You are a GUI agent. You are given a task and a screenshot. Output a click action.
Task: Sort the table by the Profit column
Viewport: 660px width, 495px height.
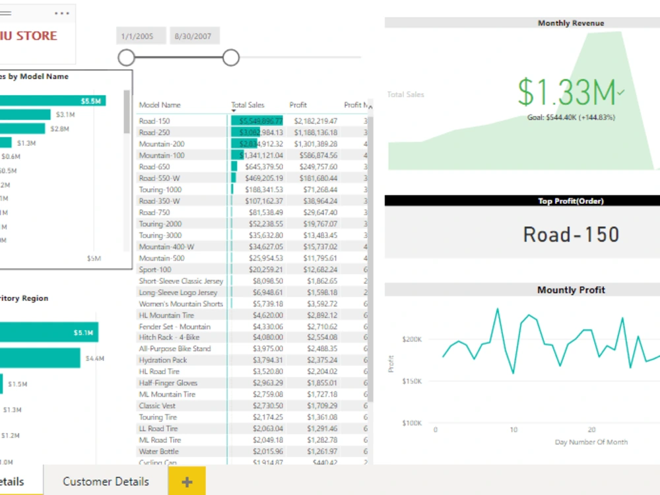coord(298,104)
